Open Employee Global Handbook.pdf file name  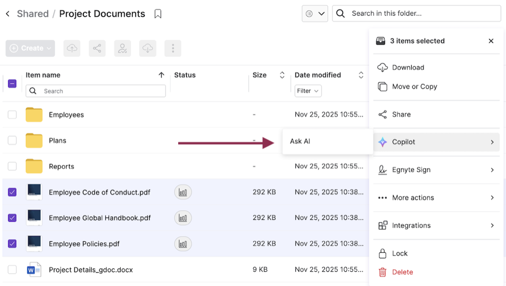coord(100,218)
